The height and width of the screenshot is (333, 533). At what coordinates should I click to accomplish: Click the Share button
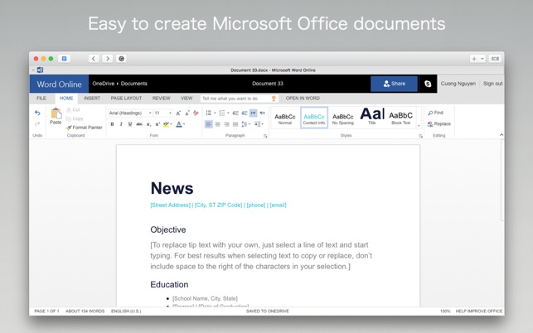coord(394,84)
